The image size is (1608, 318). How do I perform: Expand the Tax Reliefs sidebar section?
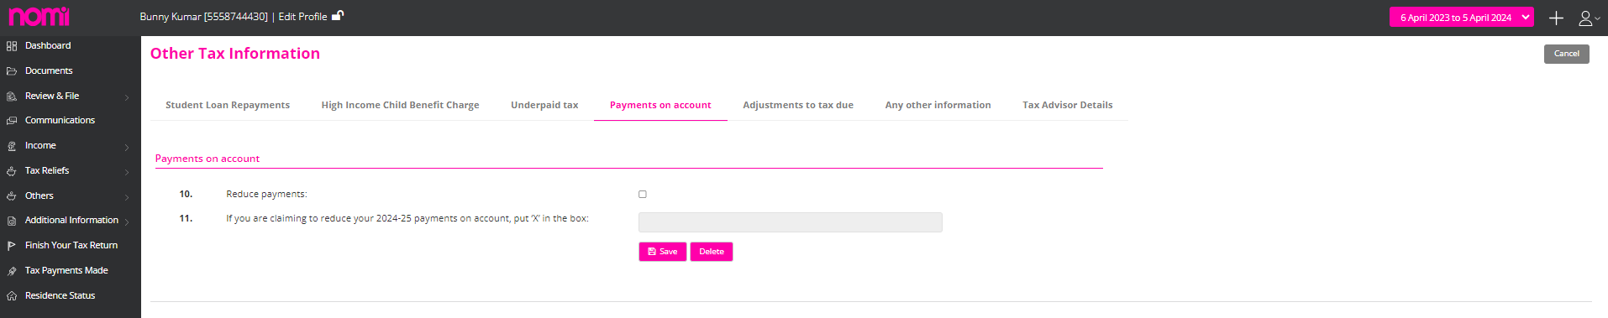point(71,171)
